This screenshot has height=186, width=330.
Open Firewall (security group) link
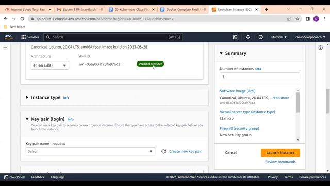coord(239,128)
